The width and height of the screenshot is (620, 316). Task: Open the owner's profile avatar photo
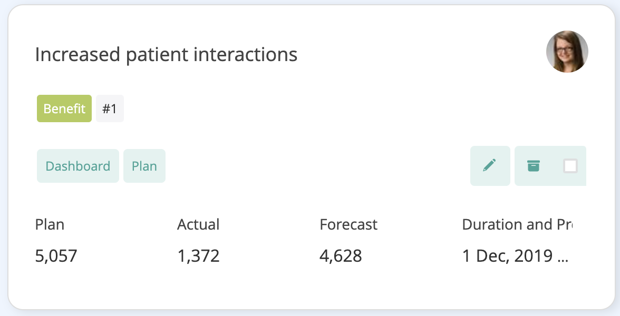[x=567, y=52]
